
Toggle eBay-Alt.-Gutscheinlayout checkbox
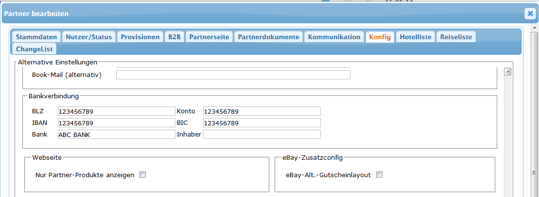[x=380, y=175]
